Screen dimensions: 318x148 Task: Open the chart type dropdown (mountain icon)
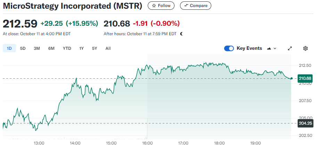(x=271, y=48)
